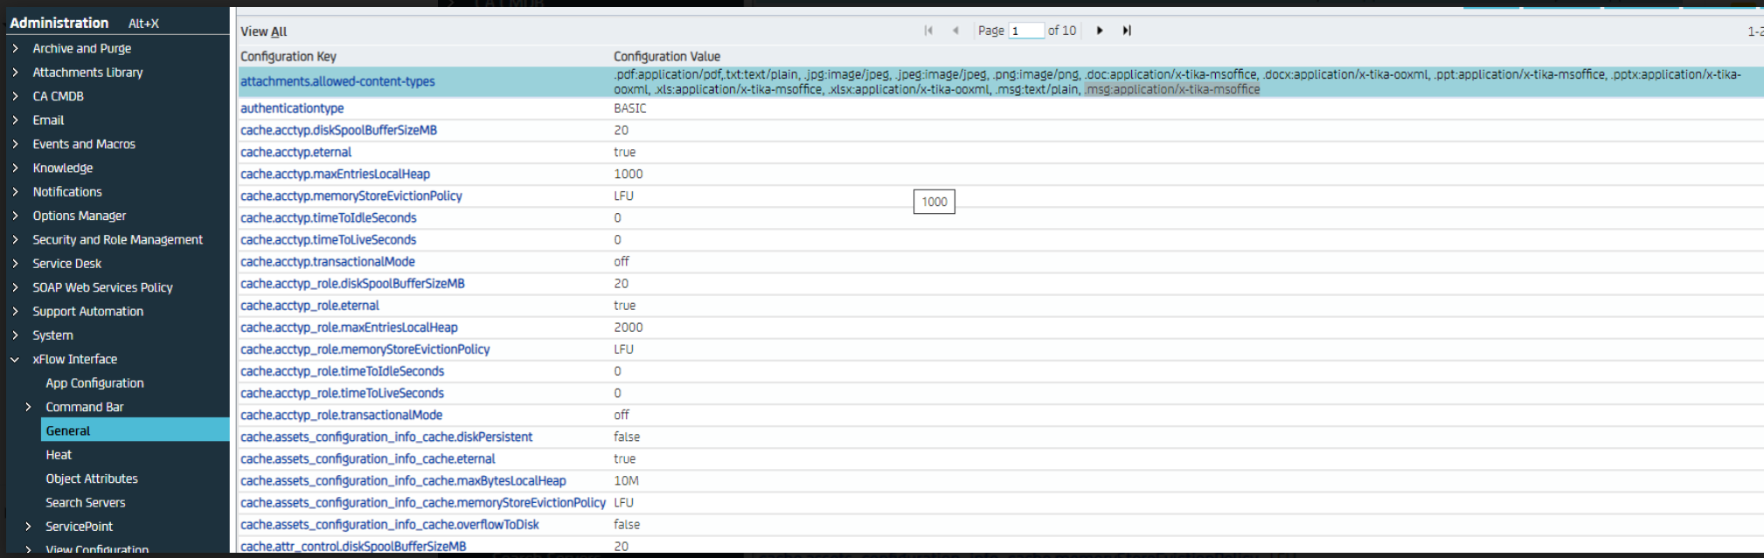Click the Administration panel header
1764x558 pixels.
59,23
